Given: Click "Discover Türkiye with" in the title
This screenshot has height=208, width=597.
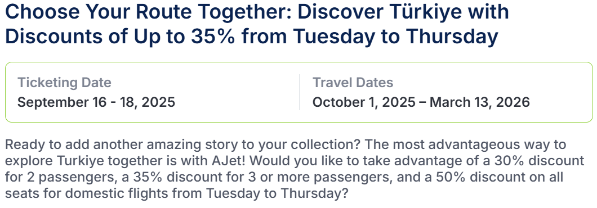Looking at the screenshot, I should (x=403, y=11).
